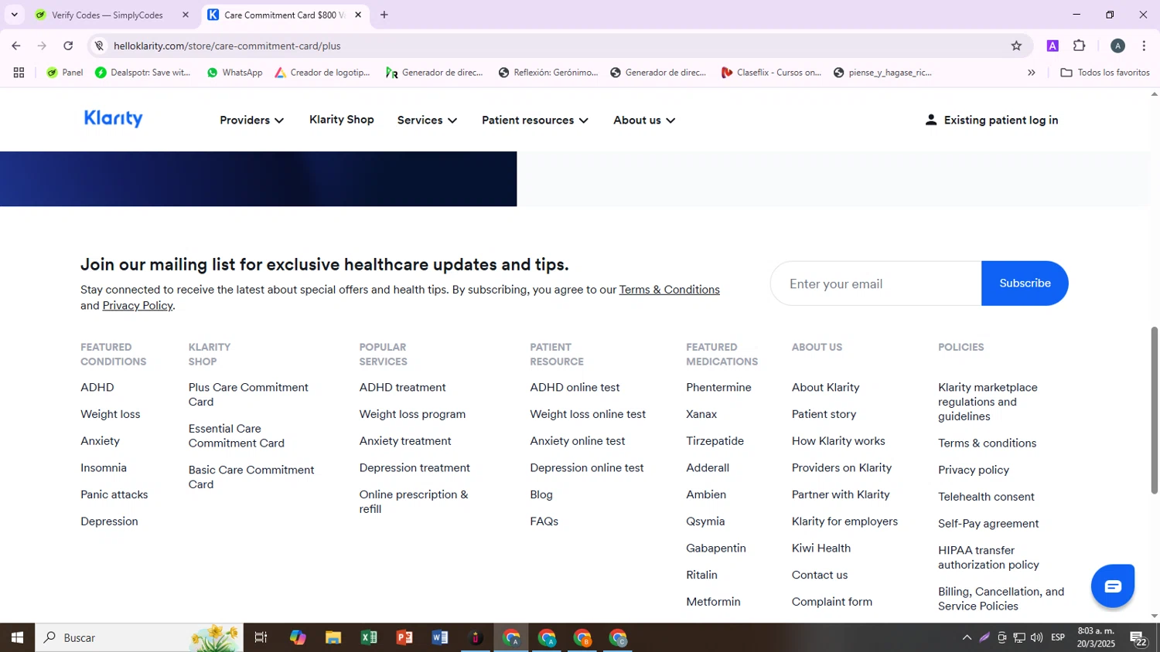Click the Windows search box Buscar
The width and height of the screenshot is (1160, 652).
pyautogui.click(x=139, y=637)
